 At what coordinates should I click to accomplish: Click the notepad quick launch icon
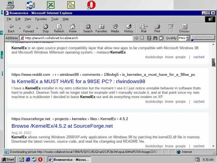[x=22, y=159]
